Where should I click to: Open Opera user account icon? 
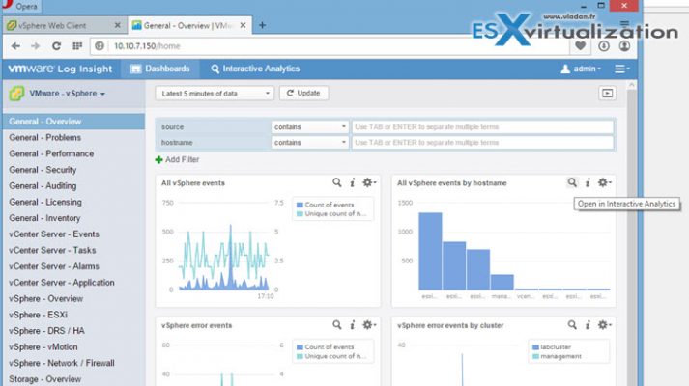tap(624, 45)
